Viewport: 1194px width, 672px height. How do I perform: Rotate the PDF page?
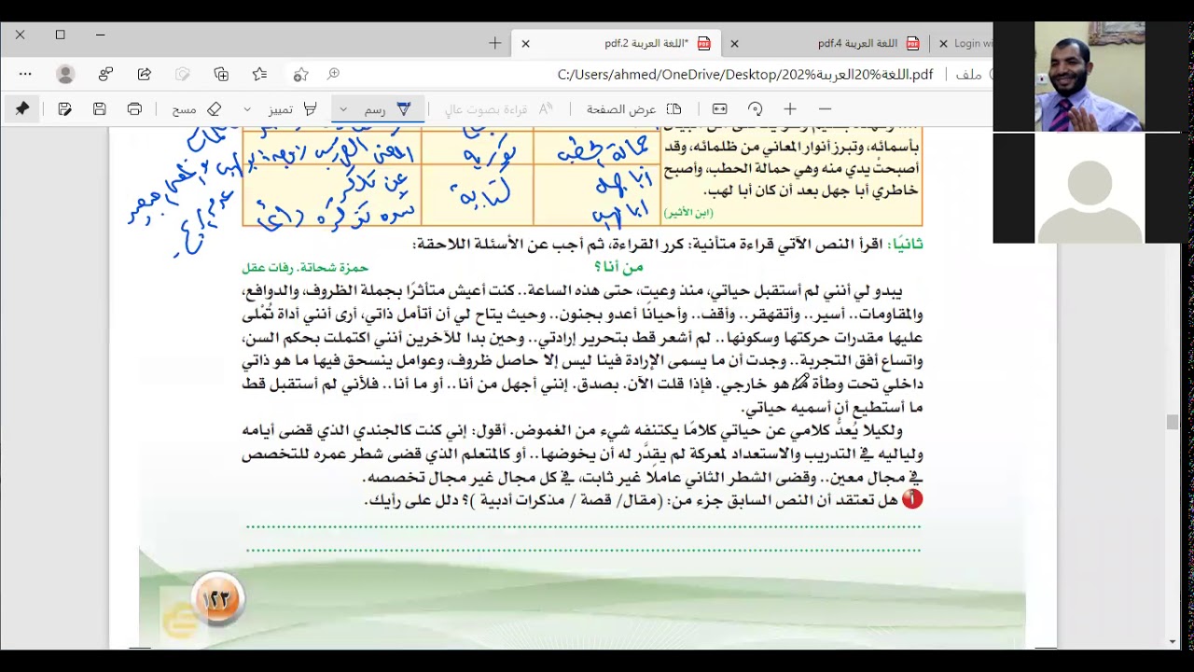(x=756, y=109)
